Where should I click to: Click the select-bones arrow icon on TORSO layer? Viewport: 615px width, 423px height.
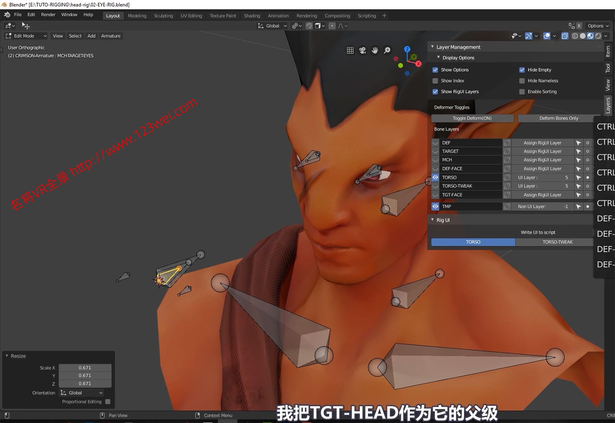[x=579, y=177]
